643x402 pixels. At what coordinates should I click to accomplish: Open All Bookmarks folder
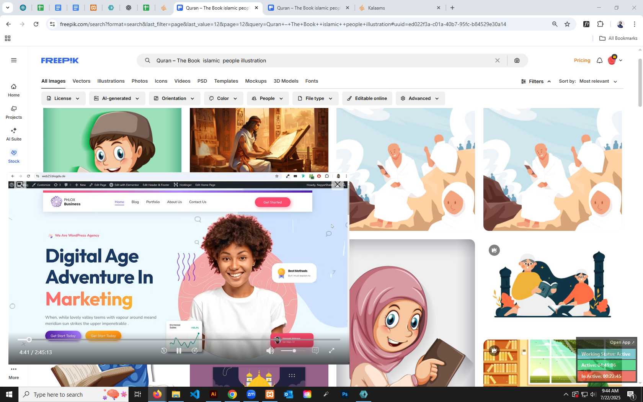pos(618,38)
